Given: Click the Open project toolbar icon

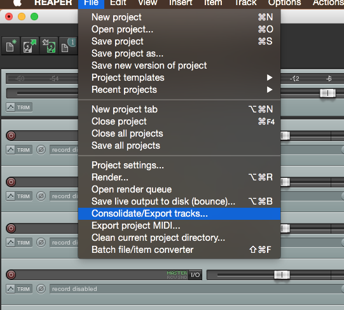Looking at the screenshot, I should [30, 45].
